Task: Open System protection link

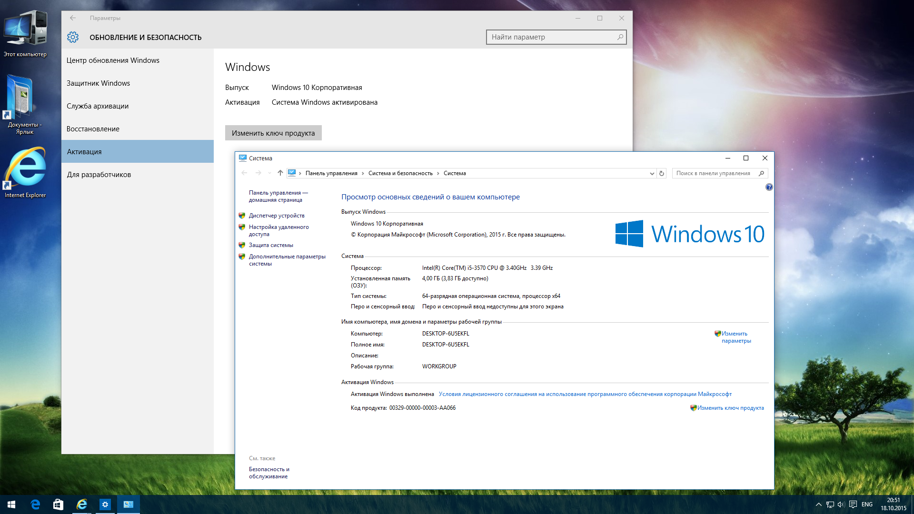Action: 271,245
